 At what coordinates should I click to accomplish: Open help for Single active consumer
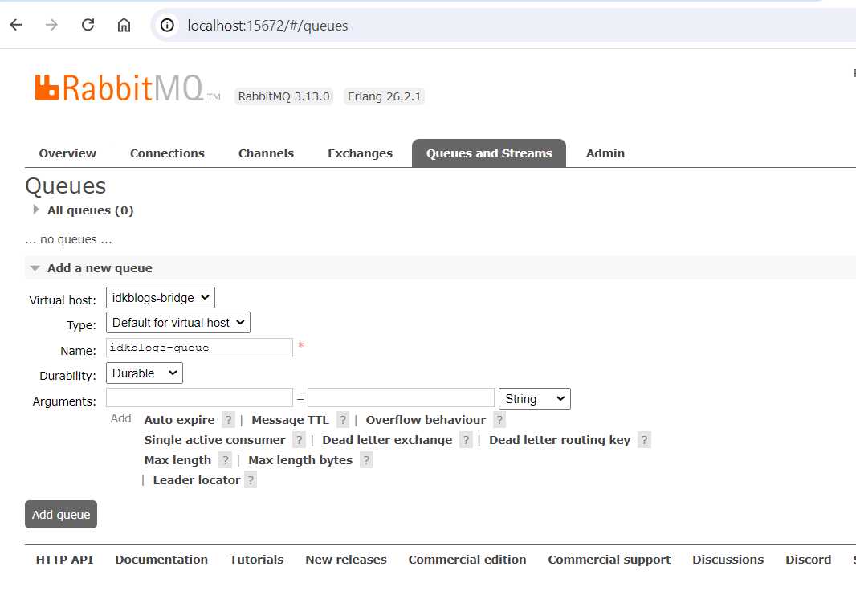click(300, 440)
